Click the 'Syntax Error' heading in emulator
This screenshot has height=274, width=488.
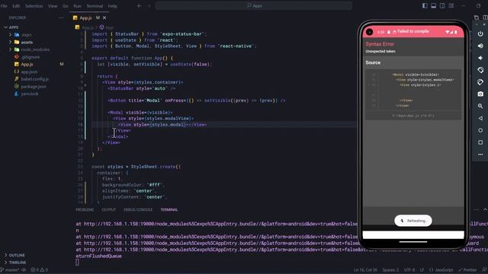380,44
